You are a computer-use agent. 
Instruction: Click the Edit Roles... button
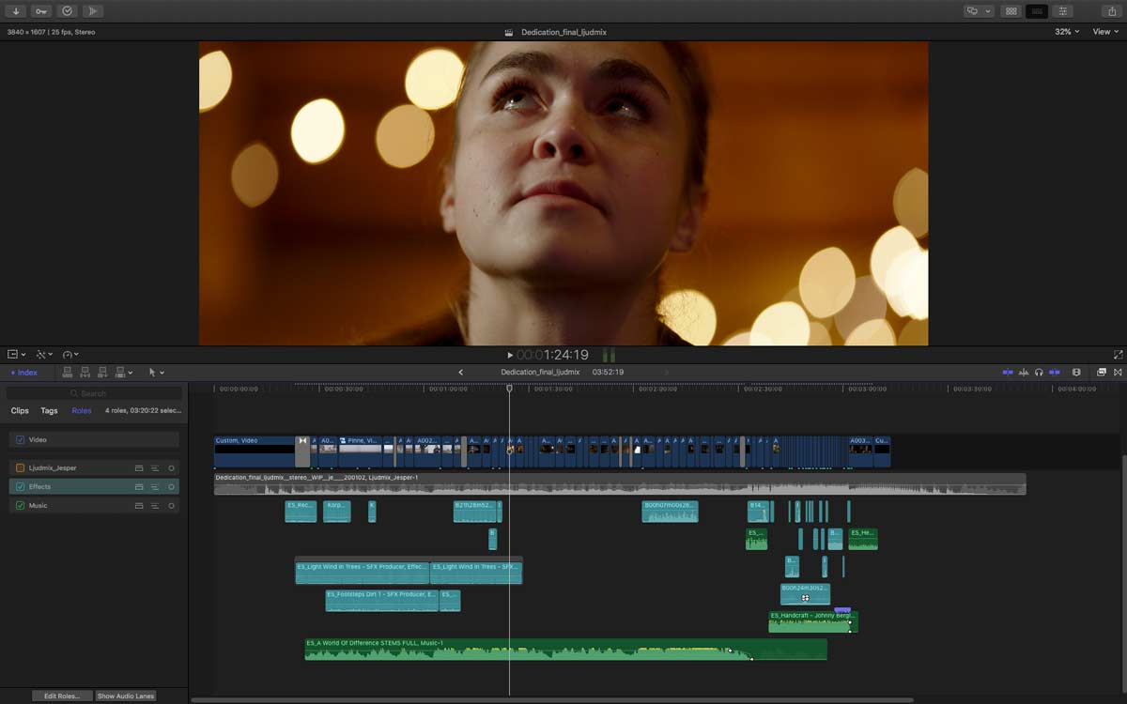coord(62,696)
